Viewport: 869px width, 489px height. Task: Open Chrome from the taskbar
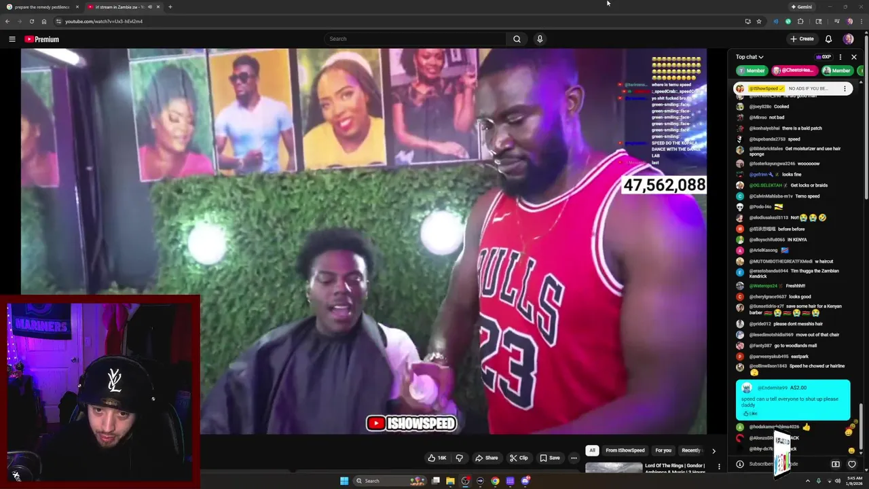coord(495,481)
